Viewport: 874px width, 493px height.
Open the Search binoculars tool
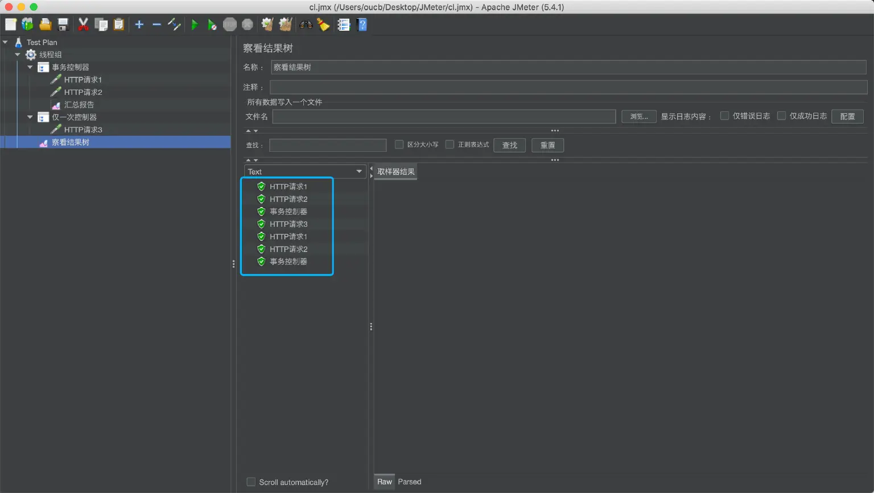click(306, 24)
